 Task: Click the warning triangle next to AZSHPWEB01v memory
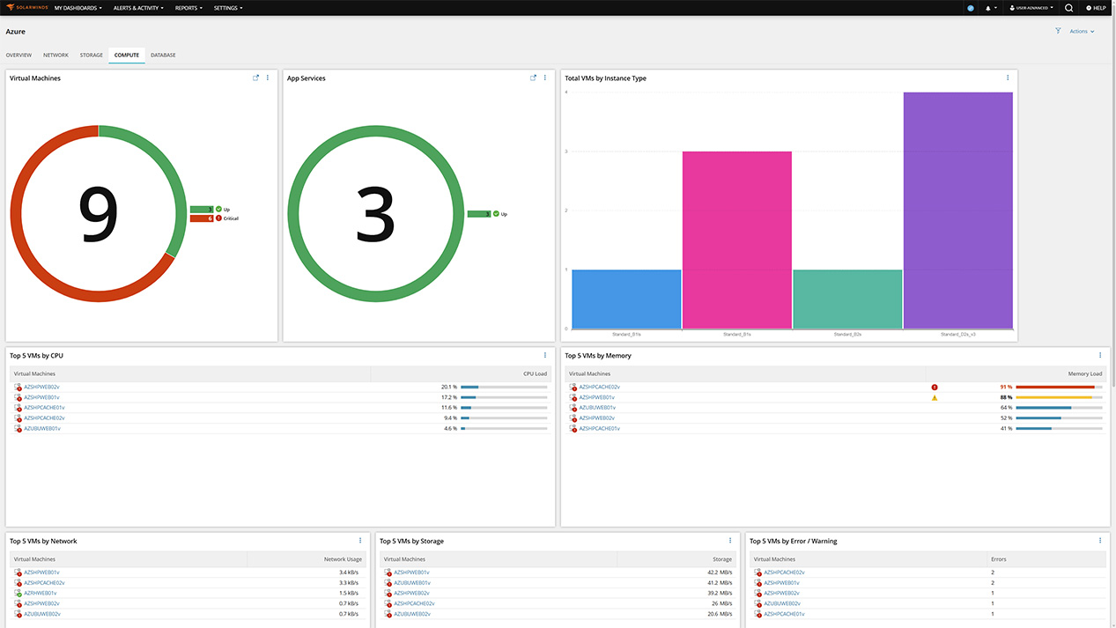coord(935,397)
